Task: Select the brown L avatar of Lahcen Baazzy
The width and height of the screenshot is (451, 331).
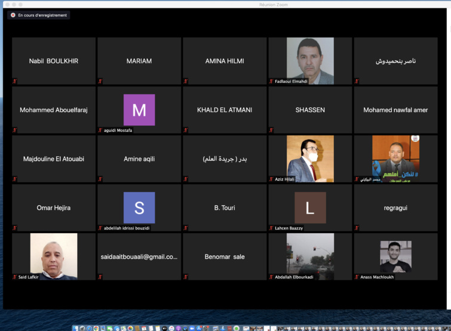Action: (x=310, y=208)
